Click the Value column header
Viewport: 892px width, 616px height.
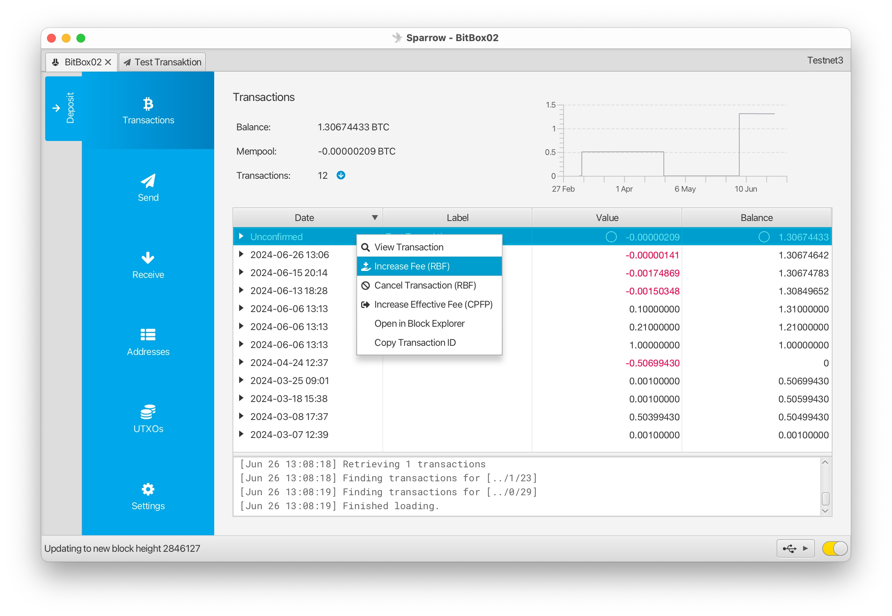pos(607,218)
